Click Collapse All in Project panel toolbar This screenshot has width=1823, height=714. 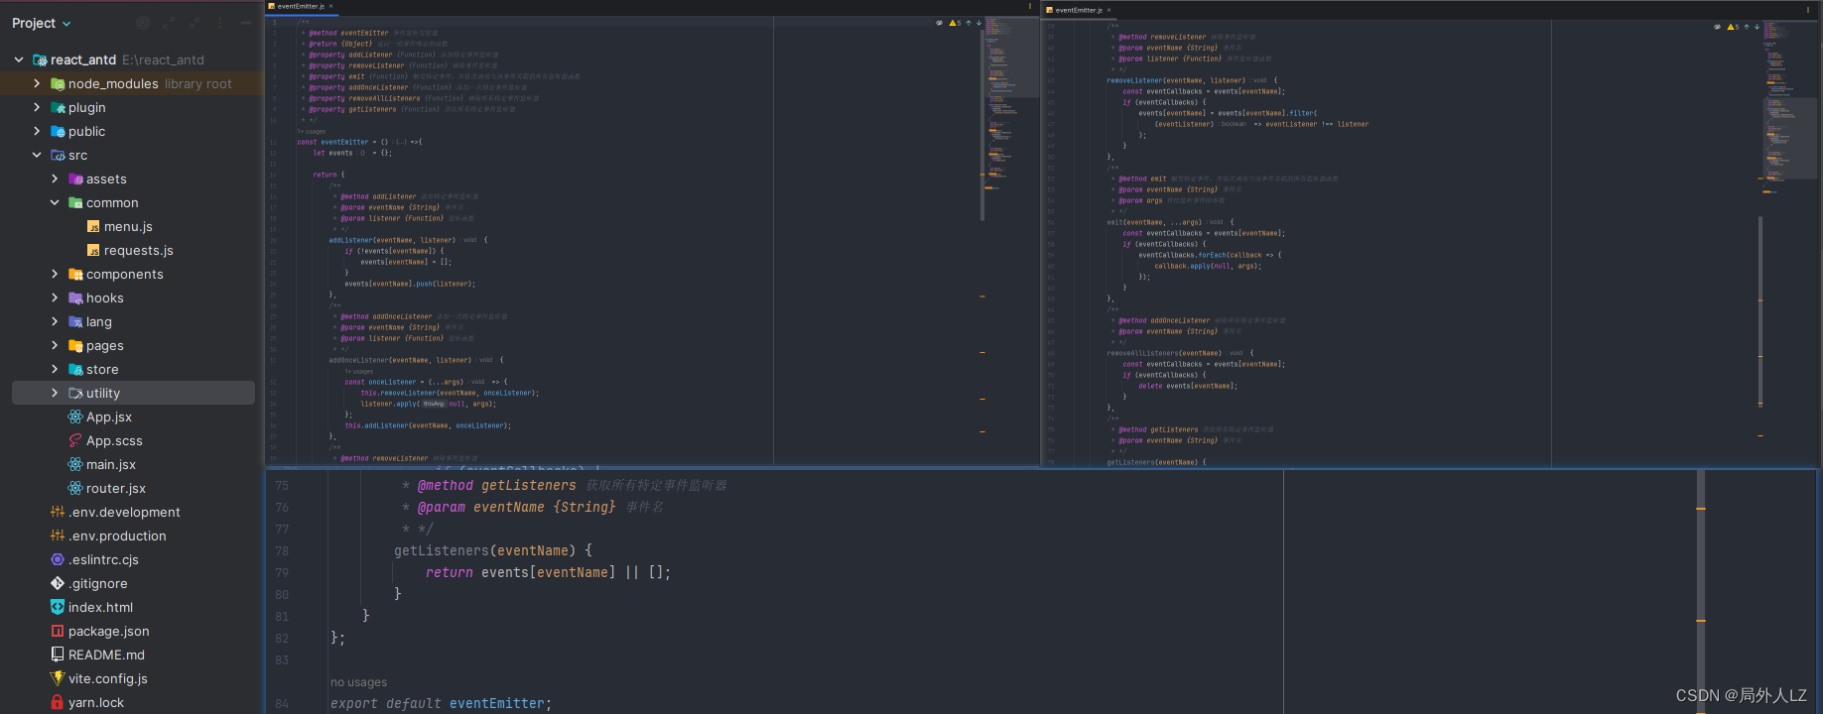[x=195, y=23]
